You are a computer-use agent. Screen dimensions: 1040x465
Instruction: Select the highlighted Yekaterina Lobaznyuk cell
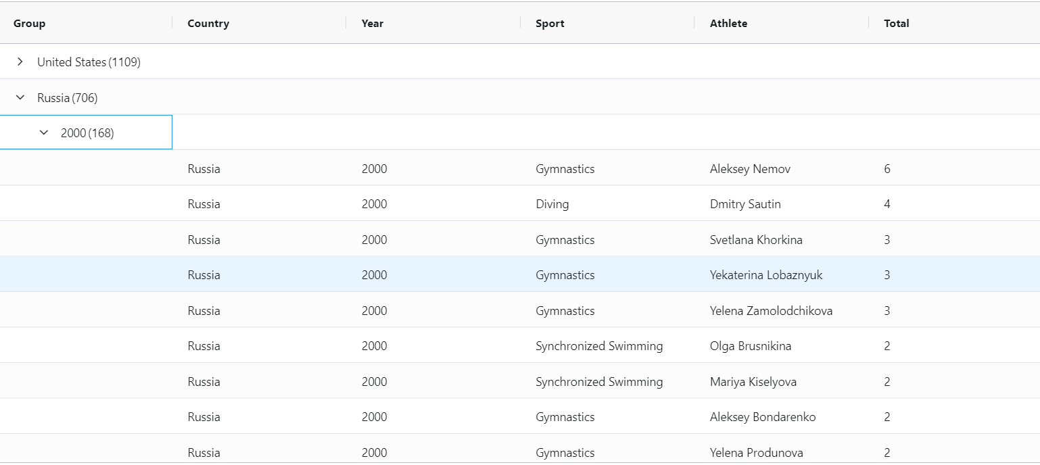click(x=766, y=275)
